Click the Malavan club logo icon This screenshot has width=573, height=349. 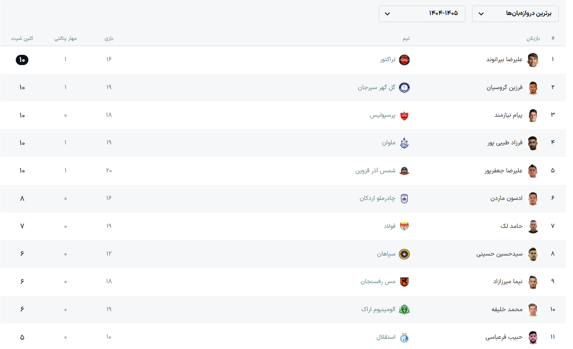pos(404,143)
